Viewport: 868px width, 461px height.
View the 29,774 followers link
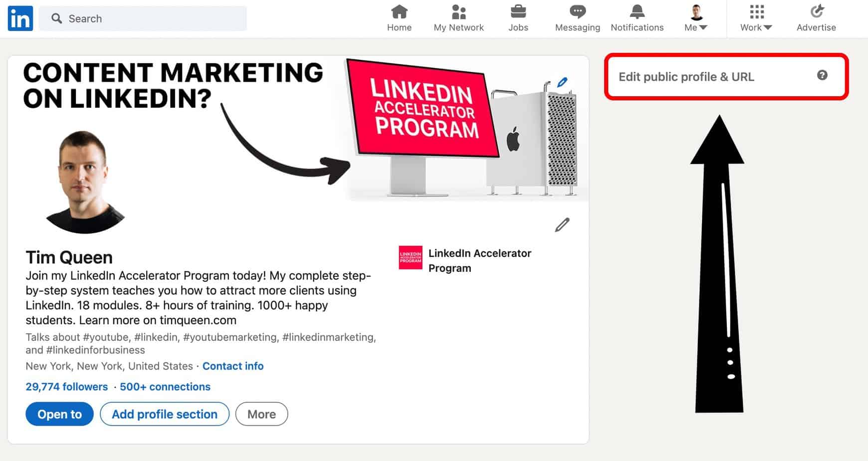click(67, 387)
